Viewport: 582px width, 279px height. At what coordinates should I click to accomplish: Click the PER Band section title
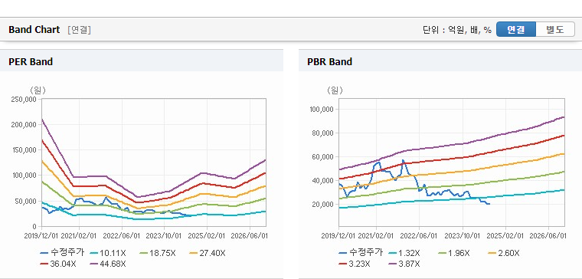click(x=31, y=61)
